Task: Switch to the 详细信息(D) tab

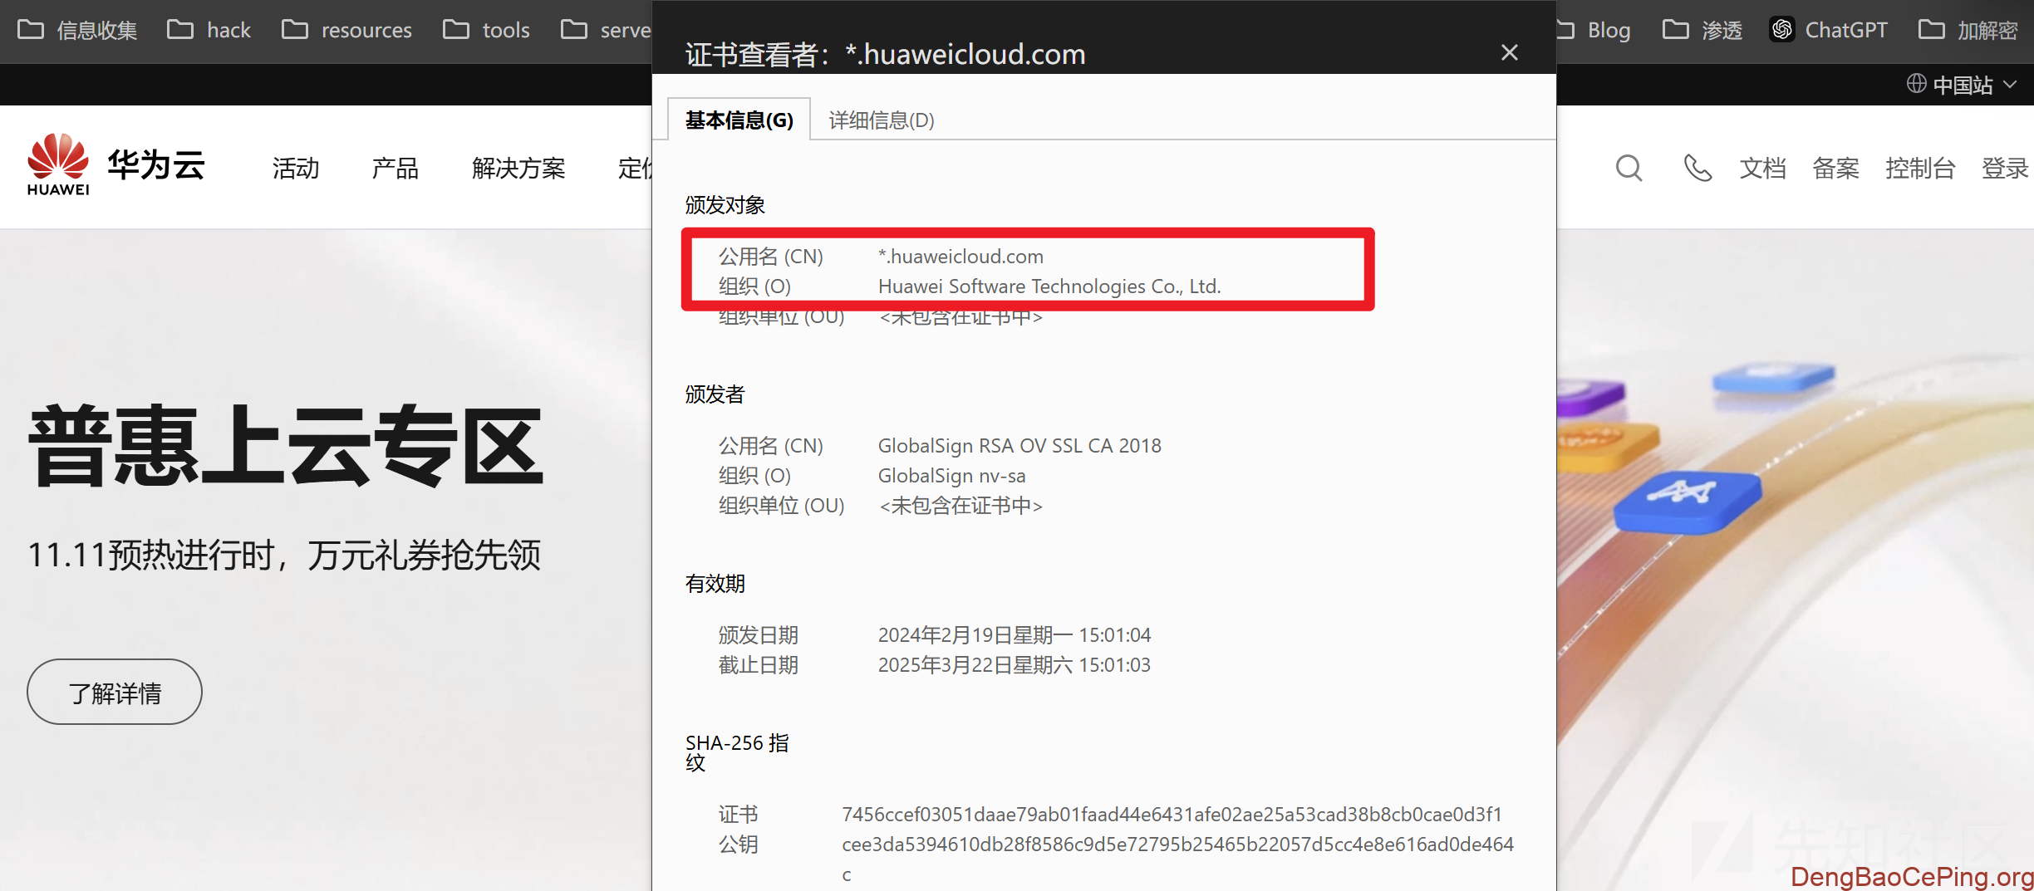Action: 881,120
